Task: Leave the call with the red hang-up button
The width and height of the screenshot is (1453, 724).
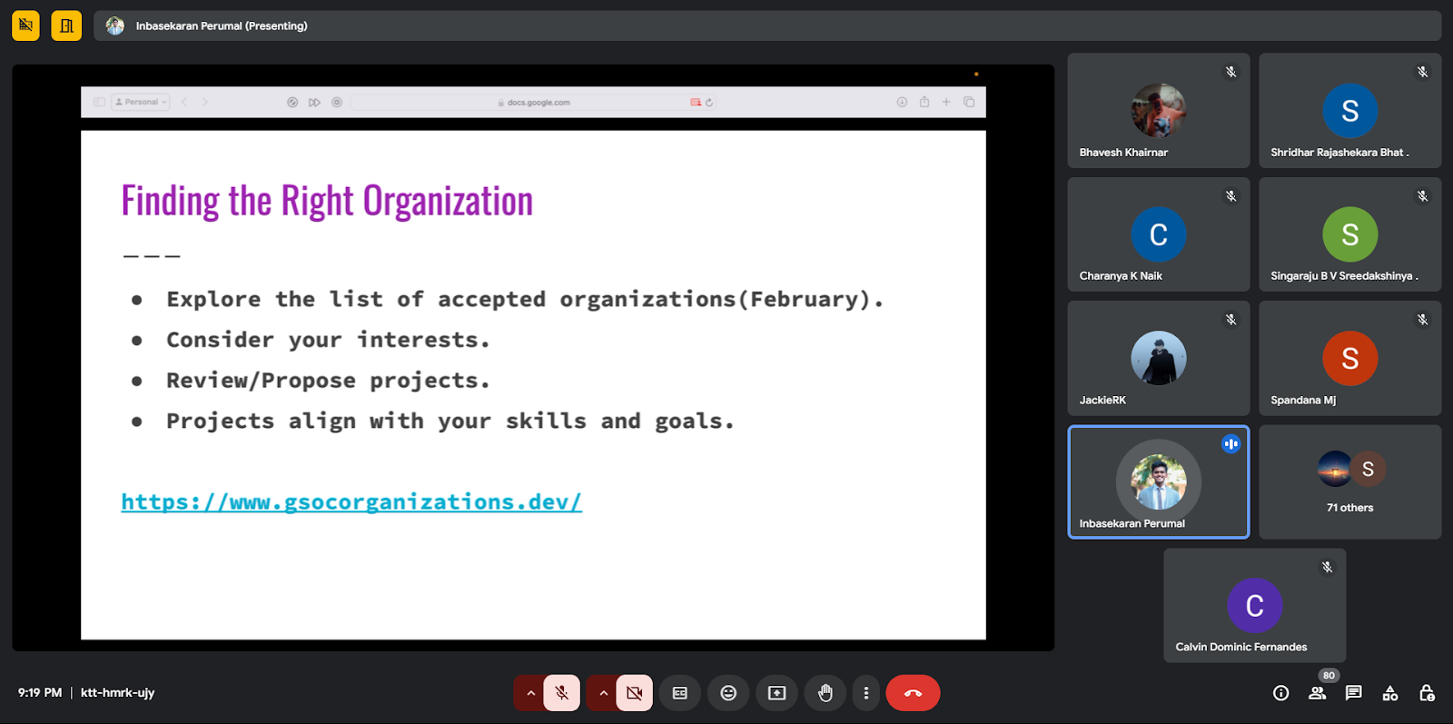Action: point(913,693)
